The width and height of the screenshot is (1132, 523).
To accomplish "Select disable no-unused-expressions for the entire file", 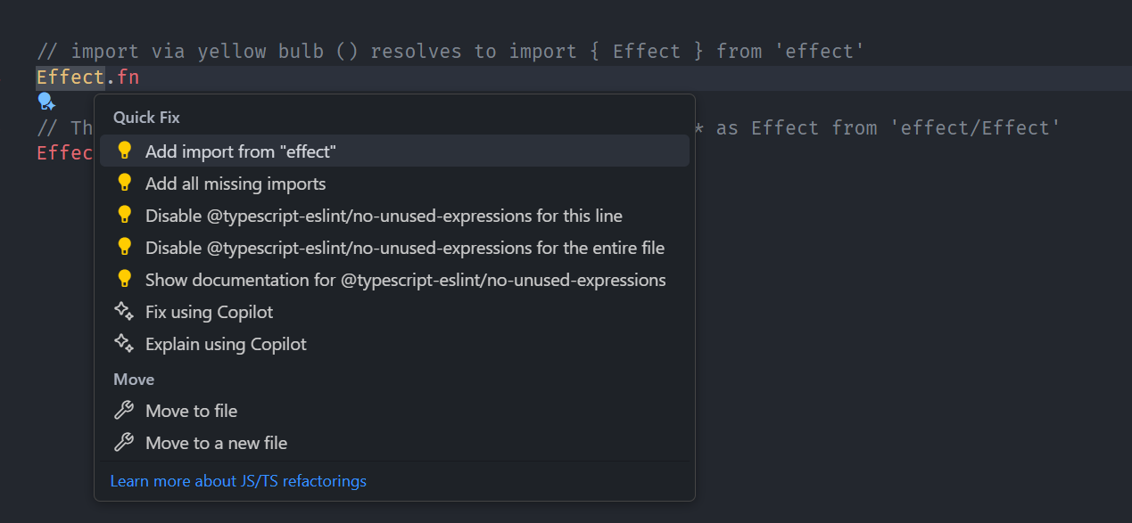I will pyautogui.click(x=404, y=248).
